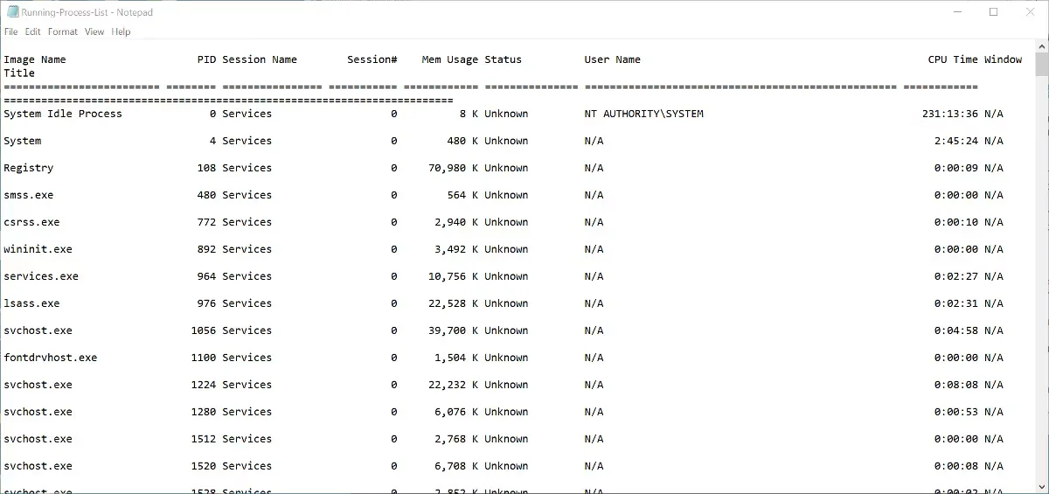
Task: Click 'services.exe' process name
Action: tap(41, 276)
